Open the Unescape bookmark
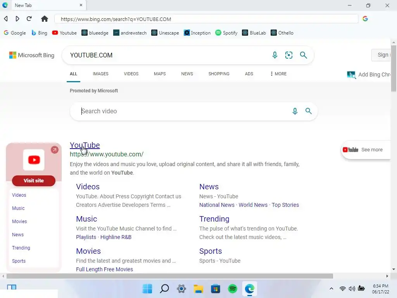397x298 pixels. (165, 33)
